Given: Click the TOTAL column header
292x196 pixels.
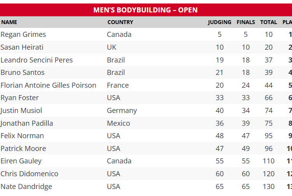Looking at the screenshot, I should 269,22.
